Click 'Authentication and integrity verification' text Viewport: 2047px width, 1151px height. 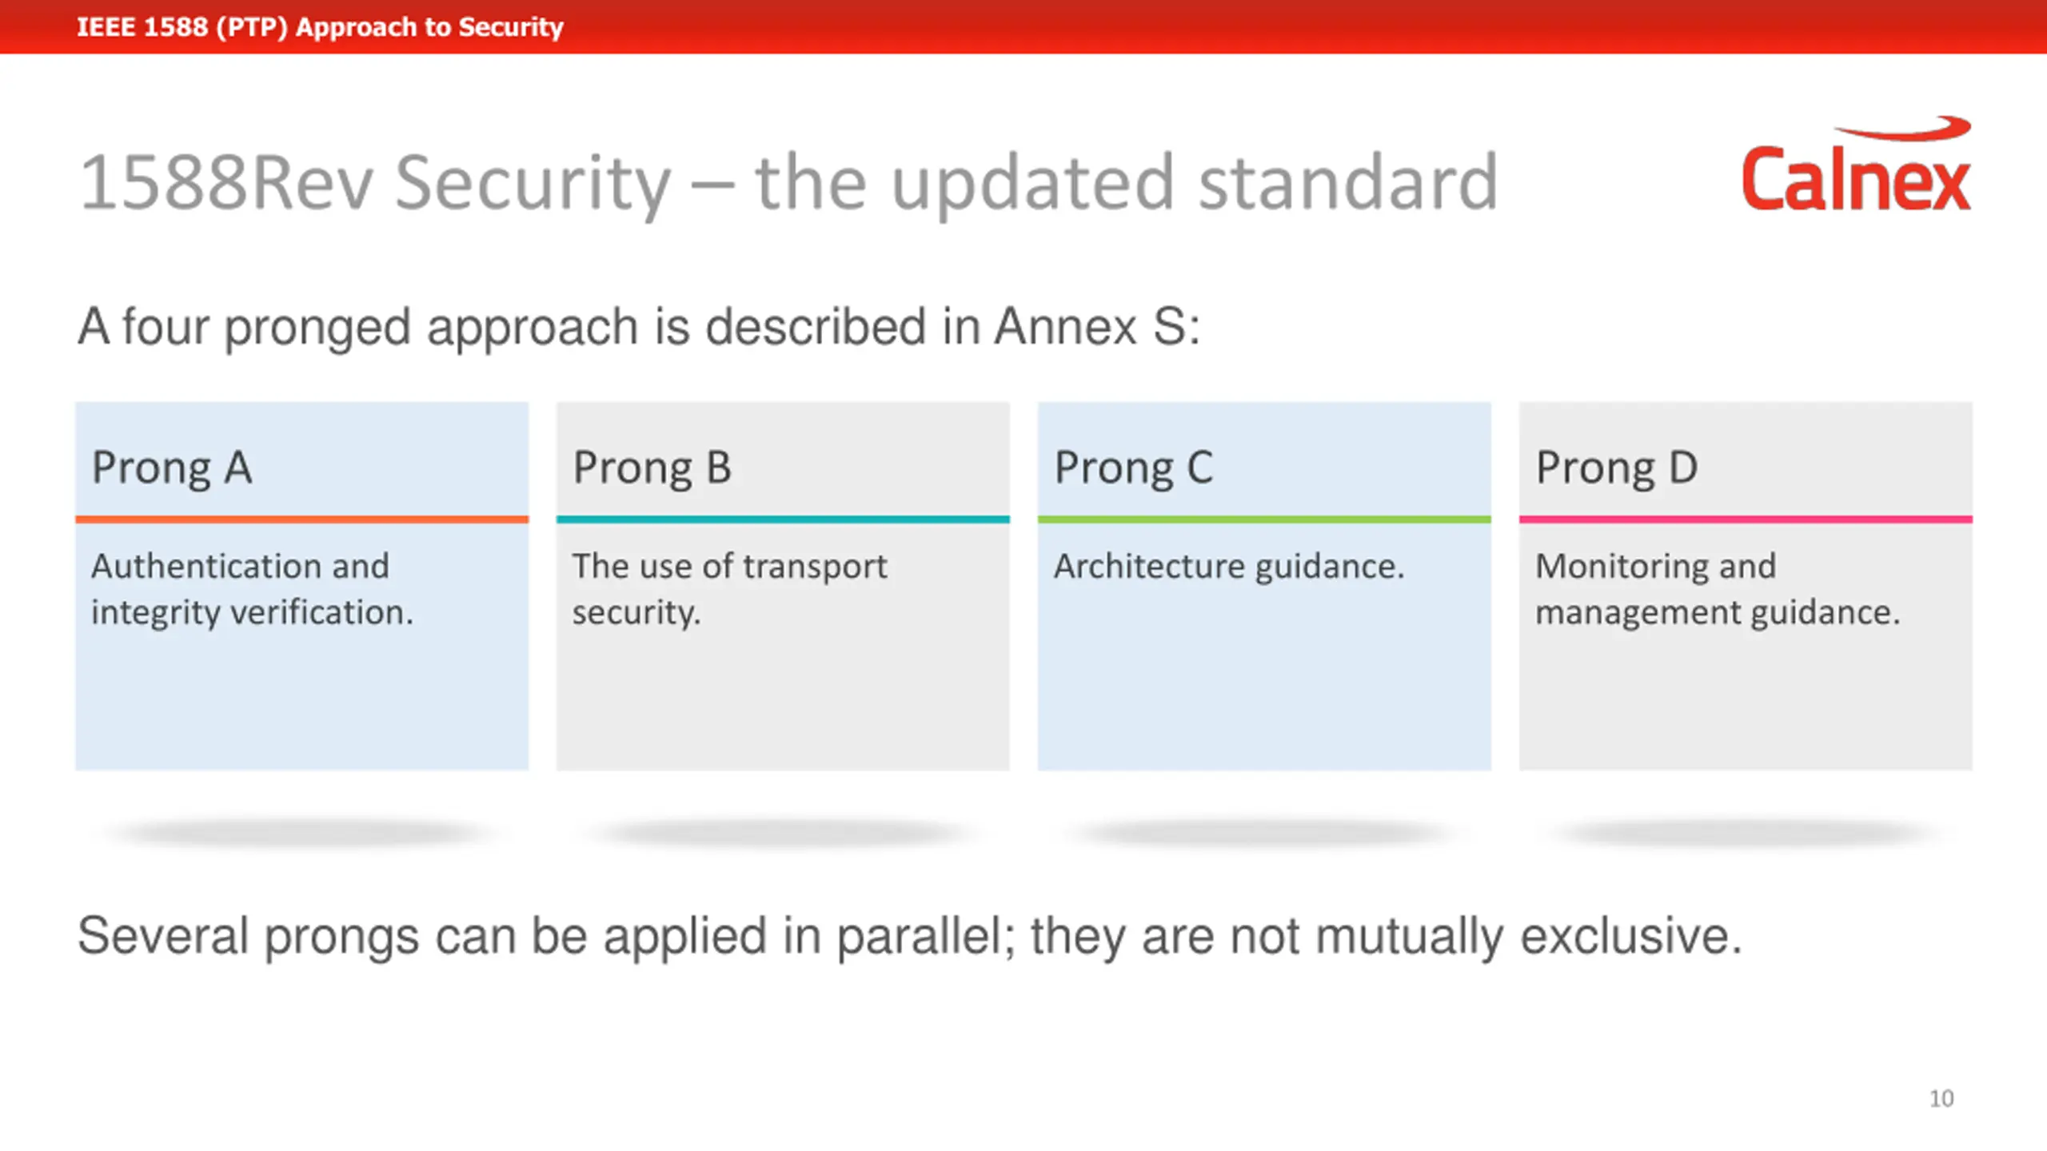(252, 589)
